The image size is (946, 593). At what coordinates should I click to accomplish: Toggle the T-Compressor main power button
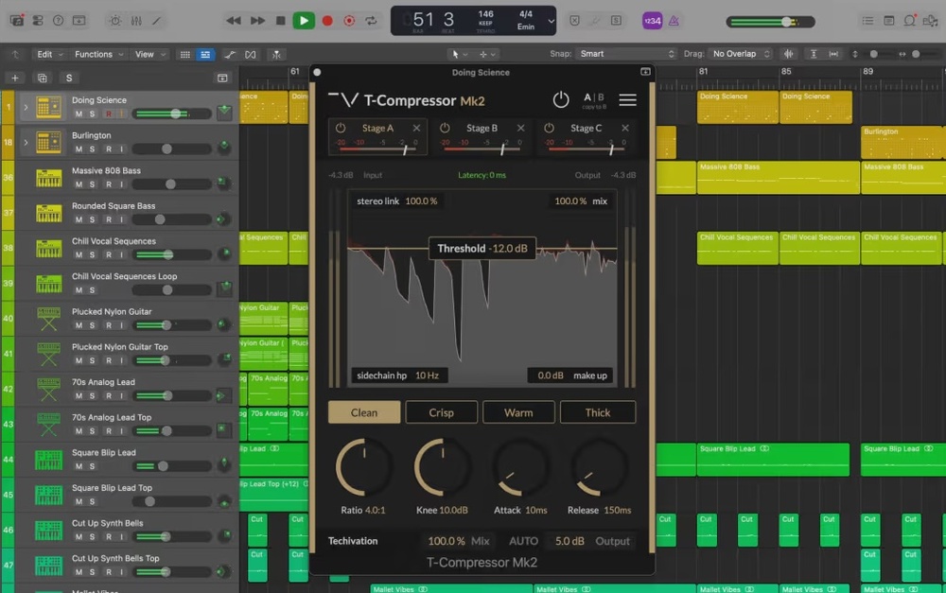[561, 100]
